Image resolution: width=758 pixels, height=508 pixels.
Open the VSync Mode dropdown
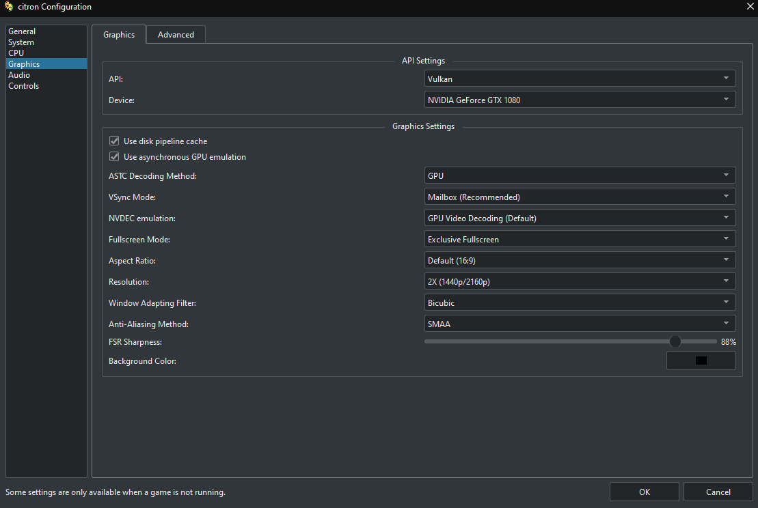(580, 197)
